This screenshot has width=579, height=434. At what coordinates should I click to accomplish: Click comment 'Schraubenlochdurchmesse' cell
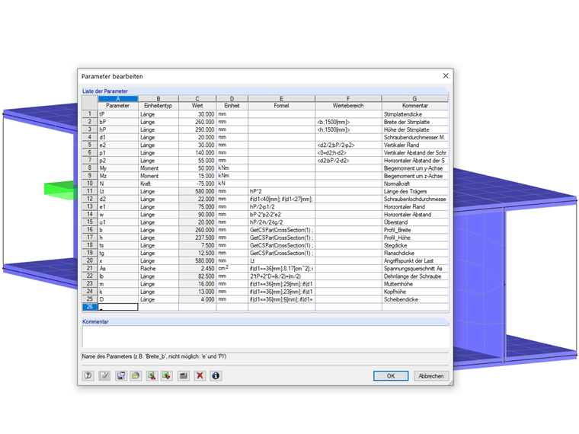pyautogui.click(x=415, y=199)
